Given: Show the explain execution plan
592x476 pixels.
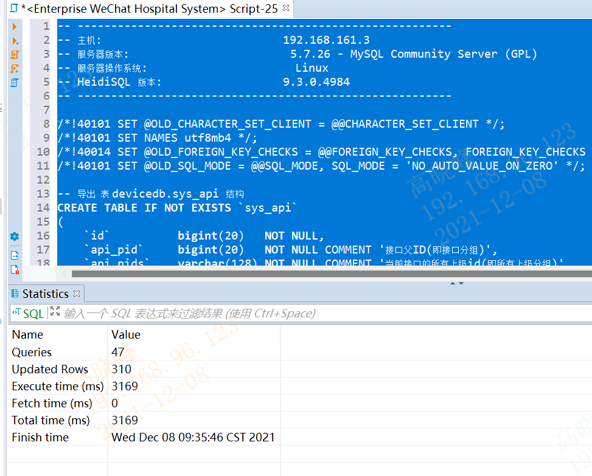Looking at the screenshot, I should pos(15,82).
